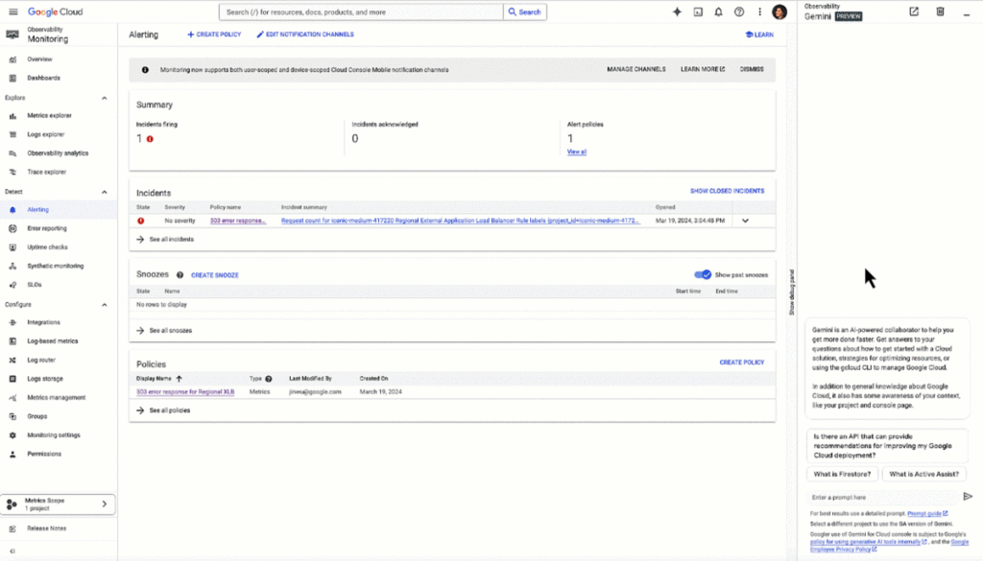Open the 503 error response for Regional XLB policy

pos(185,391)
